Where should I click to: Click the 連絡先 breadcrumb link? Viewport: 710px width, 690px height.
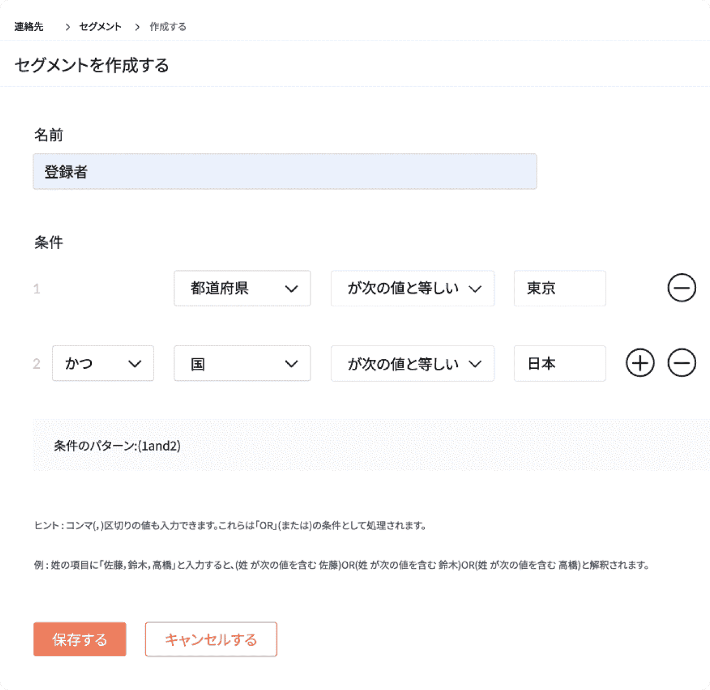coord(29,26)
